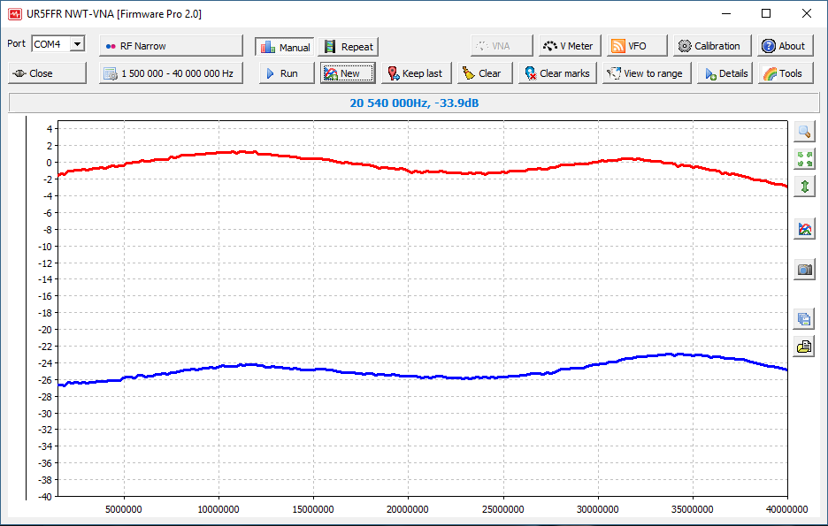828x526 pixels.
Task: Switch to VFO mode
Action: click(637, 46)
